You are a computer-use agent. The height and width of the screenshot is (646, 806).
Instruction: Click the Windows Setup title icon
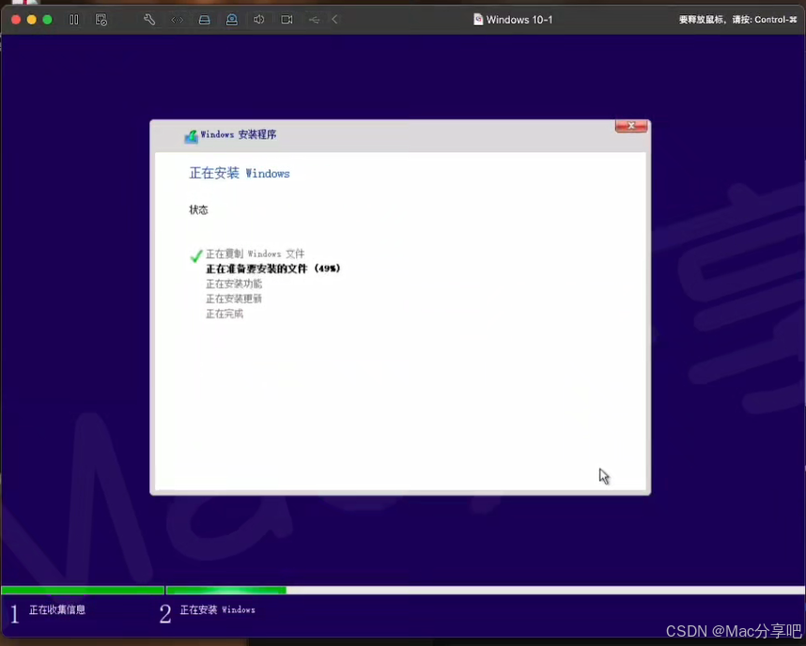[192, 136]
